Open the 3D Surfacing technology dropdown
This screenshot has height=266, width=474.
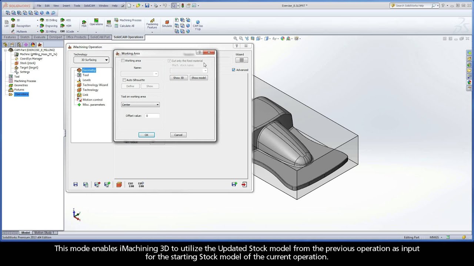(x=91, y=60)
